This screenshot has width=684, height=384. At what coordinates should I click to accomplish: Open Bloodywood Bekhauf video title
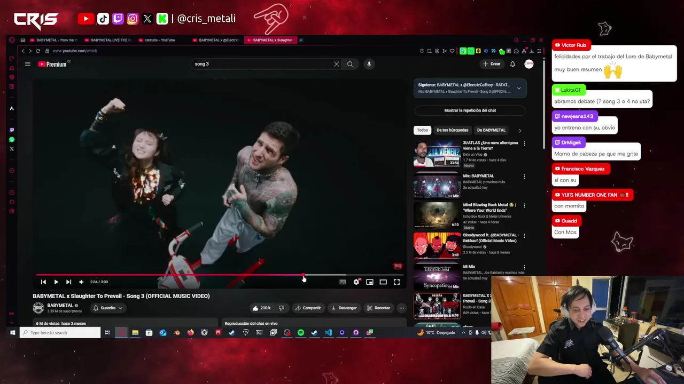[x=491, y=238]
